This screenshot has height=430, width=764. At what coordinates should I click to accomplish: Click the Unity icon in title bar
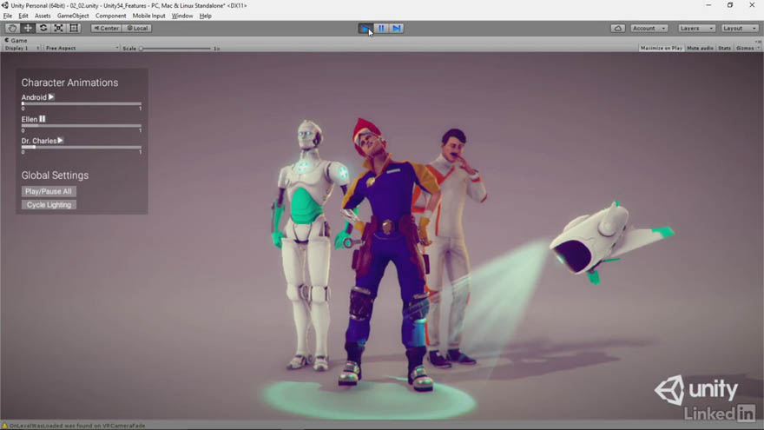[x=5, y=5]
